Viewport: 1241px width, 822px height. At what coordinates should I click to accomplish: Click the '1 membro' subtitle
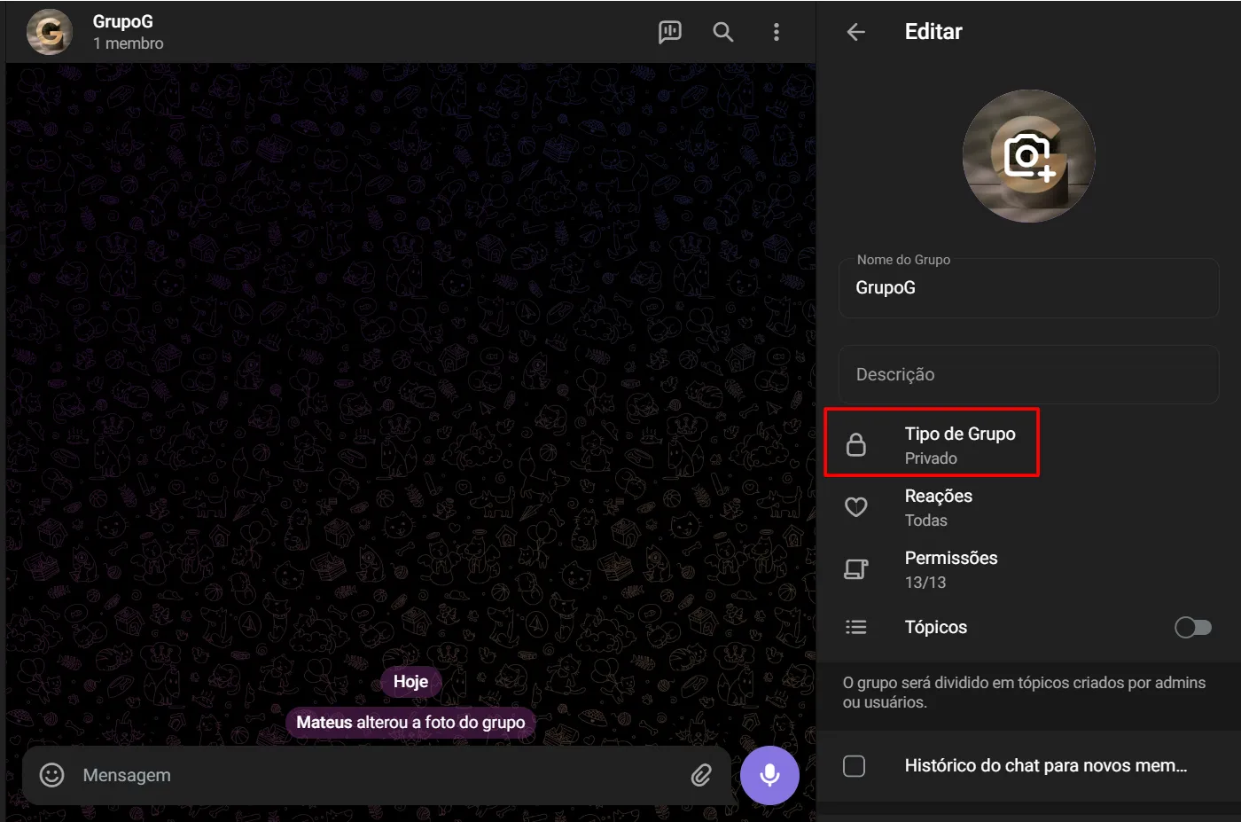pos(129,43)
